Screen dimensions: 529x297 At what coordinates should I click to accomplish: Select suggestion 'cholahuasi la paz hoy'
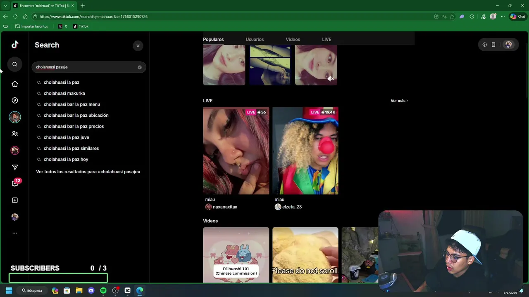pos(66,160)
